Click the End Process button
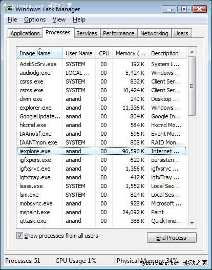Screen dimensions: 212x270 tap(172, 238)
